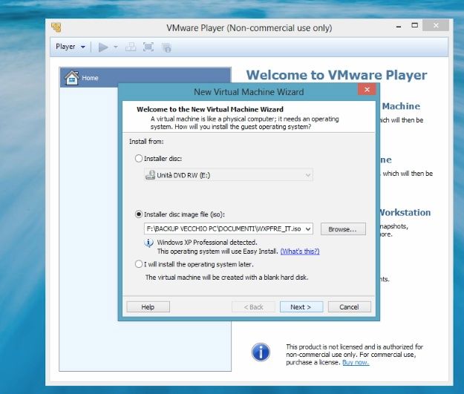Screen dimensions: 464x394
Task: Click the disabled Back button
Action: 253,307
